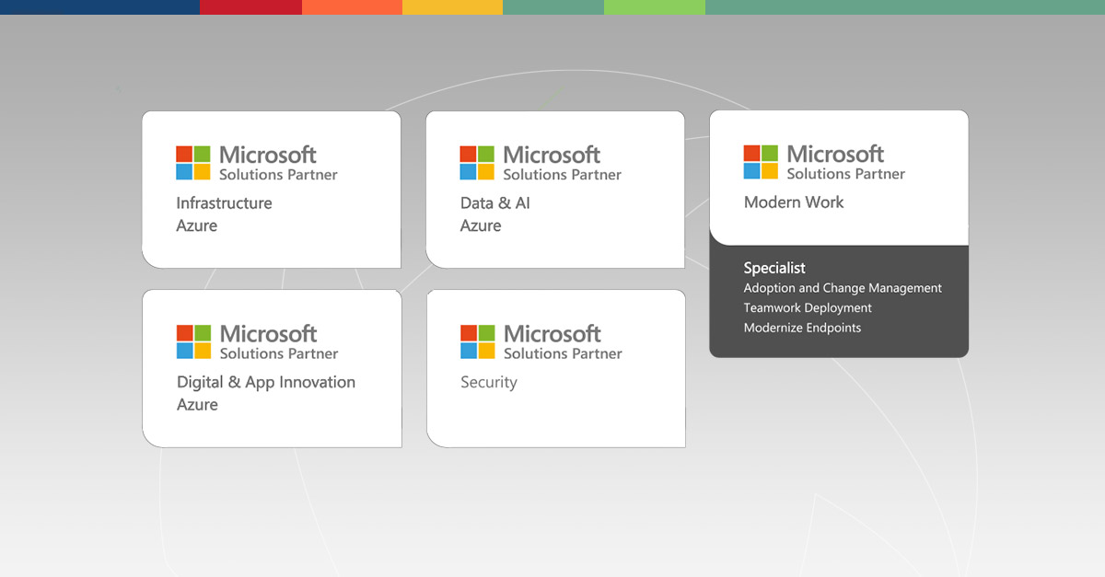Select the red segment of the top color stripe

click(x=250, y=6)
